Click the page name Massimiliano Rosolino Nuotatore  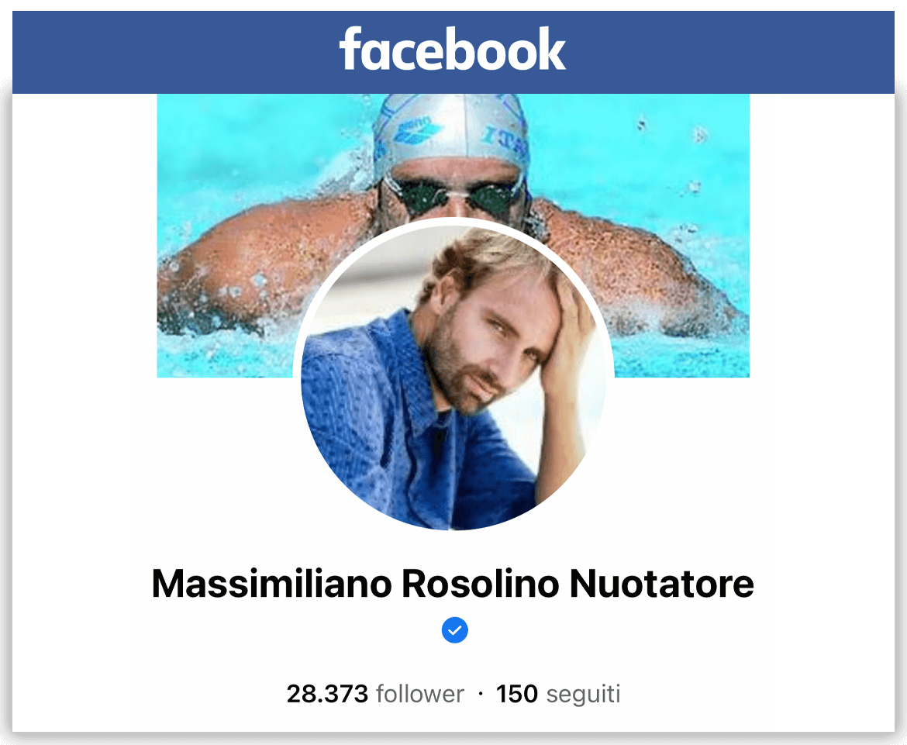(x=453, y=584)
